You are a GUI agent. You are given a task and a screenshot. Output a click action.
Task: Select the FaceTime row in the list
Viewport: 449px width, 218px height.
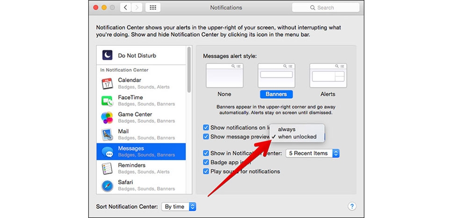tap(141, 100)
